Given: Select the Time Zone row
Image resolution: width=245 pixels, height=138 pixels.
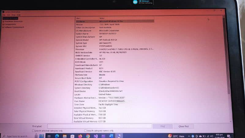Looking at the screenshot, I should [114, 105].
